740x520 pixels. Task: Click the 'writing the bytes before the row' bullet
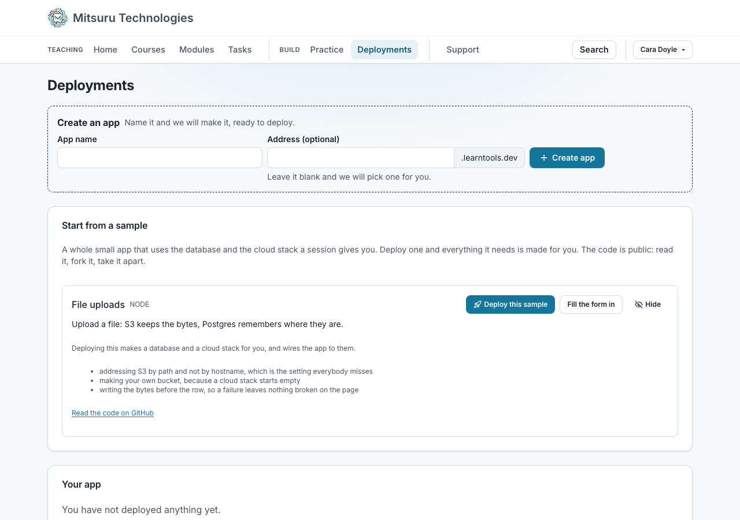229,390
